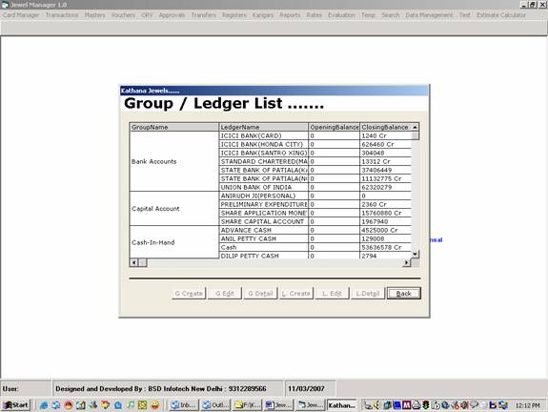The image size is (548, 412).
Task: Open the Transactions menu
Action: pos(62,15)
